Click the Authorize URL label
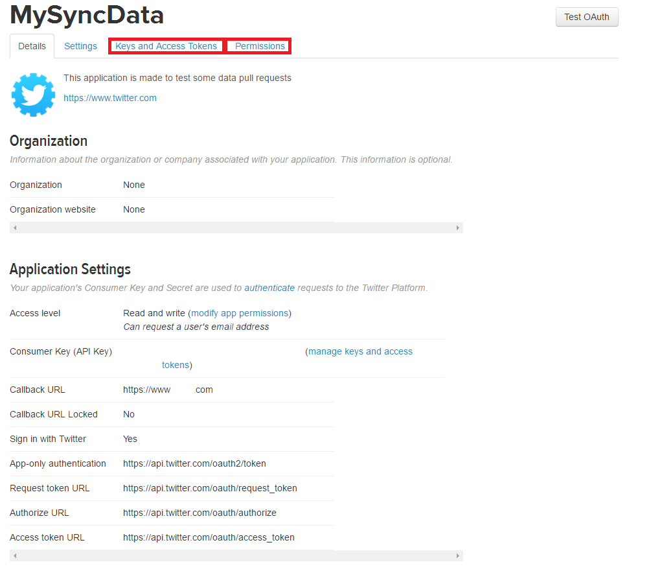Screen dimensions: 651x571 pos(40,513)
